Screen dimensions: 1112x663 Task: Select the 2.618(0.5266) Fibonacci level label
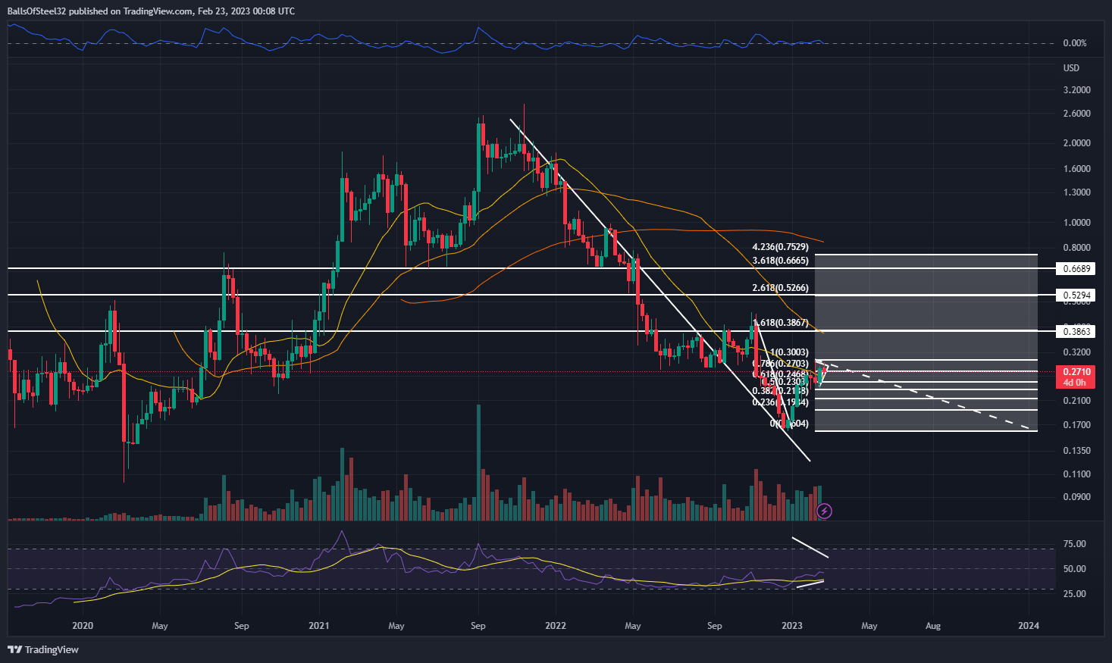(780, 288)
